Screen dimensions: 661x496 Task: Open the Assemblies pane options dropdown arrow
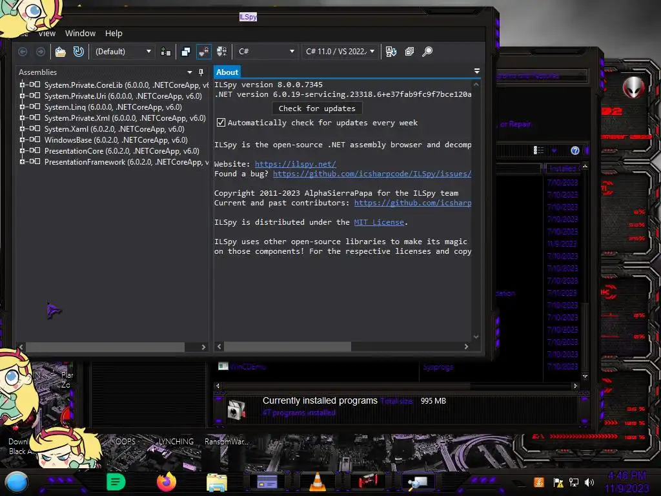pos(189,72)
